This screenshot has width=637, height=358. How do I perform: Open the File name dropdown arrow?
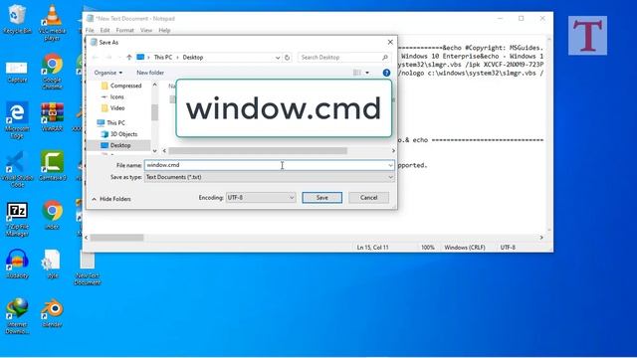(x=390, y=165)
